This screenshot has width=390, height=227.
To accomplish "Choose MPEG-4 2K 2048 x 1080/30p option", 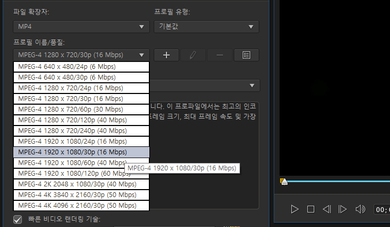I will pyautogui.click(x=81, y=184).
